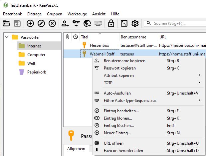This screenshot has width=206, height=156.
Task: Choose Benutzername kopieren from context menu
Action: [149, 61]
